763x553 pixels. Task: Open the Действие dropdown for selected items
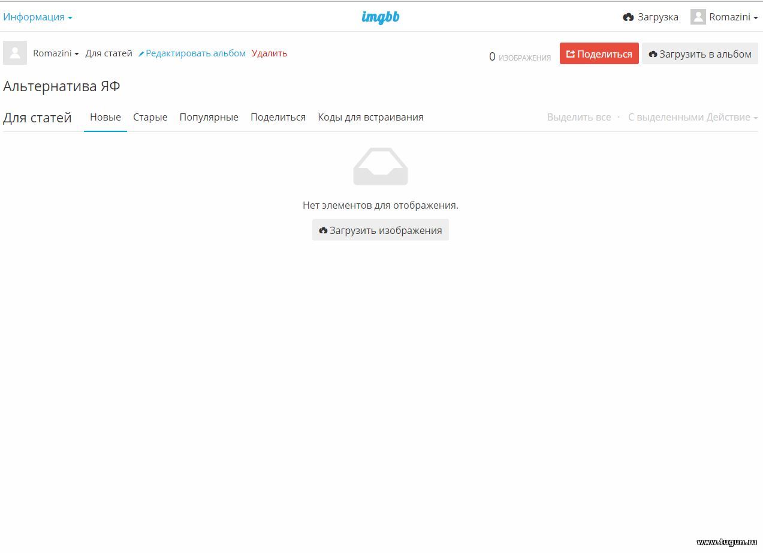click(x=693, y=117)
